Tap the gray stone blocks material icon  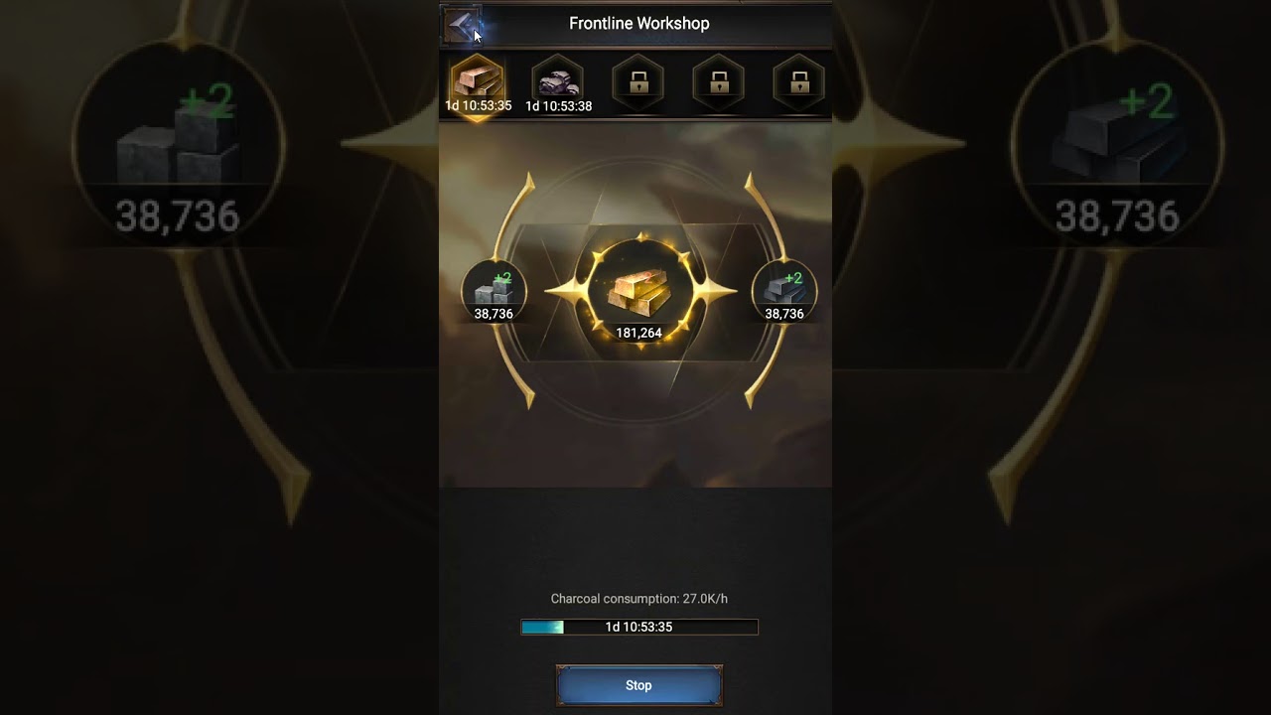tap(493, 290)
